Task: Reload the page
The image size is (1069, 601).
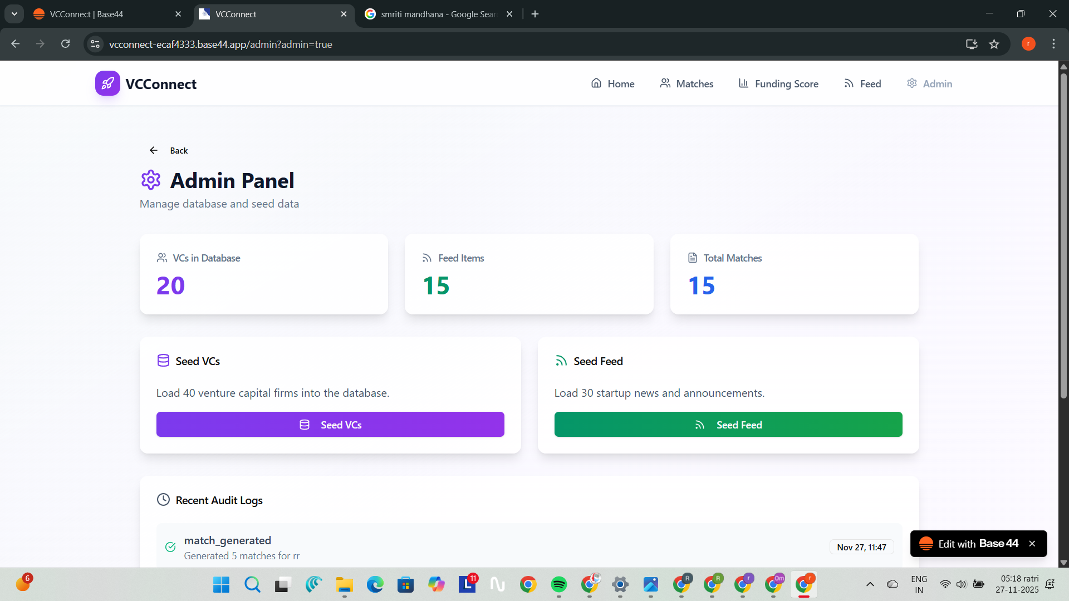Action: click(65, 44)
